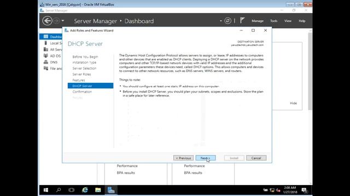Click the right BPA results link

193,173
